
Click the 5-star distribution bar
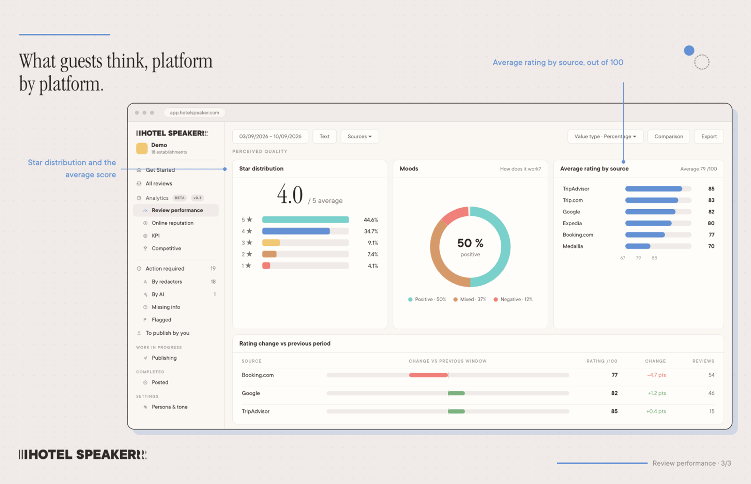(306, 219)
